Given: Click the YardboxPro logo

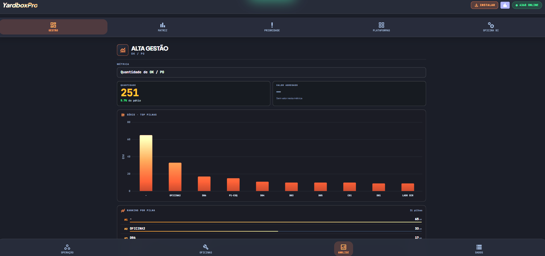Looking at the screenshot, I should (20, 5).
